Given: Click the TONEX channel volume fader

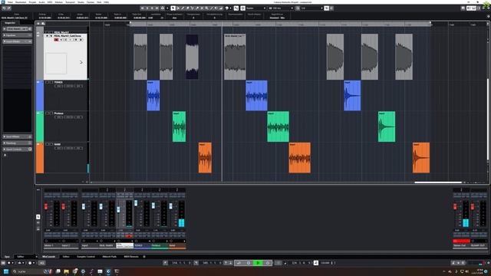Looking at the screenshot, I should (x=136, y=203).
